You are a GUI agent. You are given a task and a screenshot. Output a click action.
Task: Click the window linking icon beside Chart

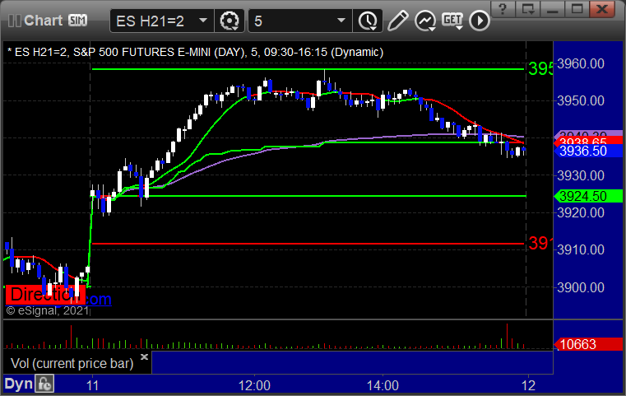[15, 21]
